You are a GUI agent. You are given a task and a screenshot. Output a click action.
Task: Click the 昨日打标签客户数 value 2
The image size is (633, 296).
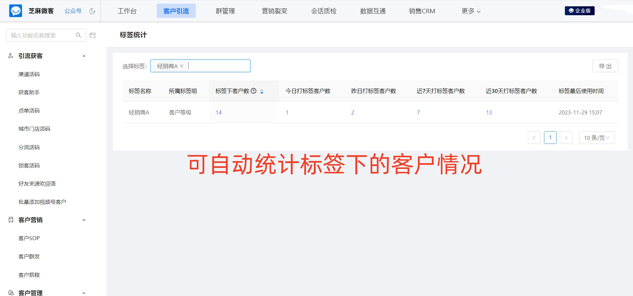pyautogui.click(x=353, y=112)
